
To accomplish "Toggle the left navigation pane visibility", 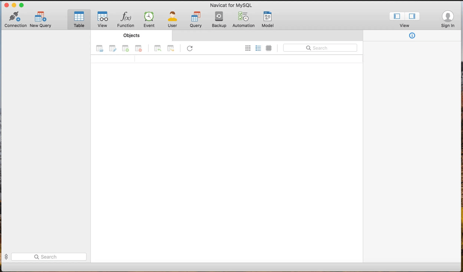I will (397, 16).
